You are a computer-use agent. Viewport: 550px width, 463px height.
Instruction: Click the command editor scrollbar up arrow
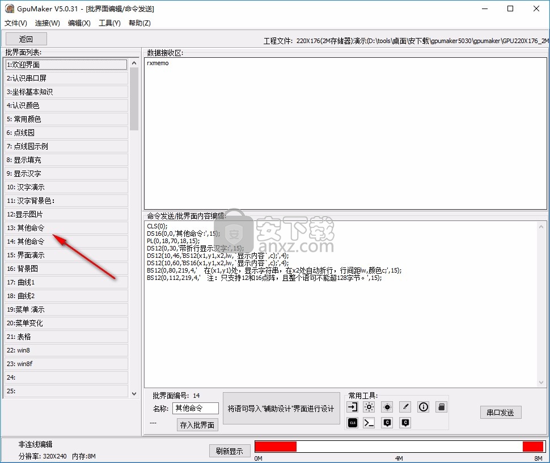pyautogui.click(x=541, y=227)
